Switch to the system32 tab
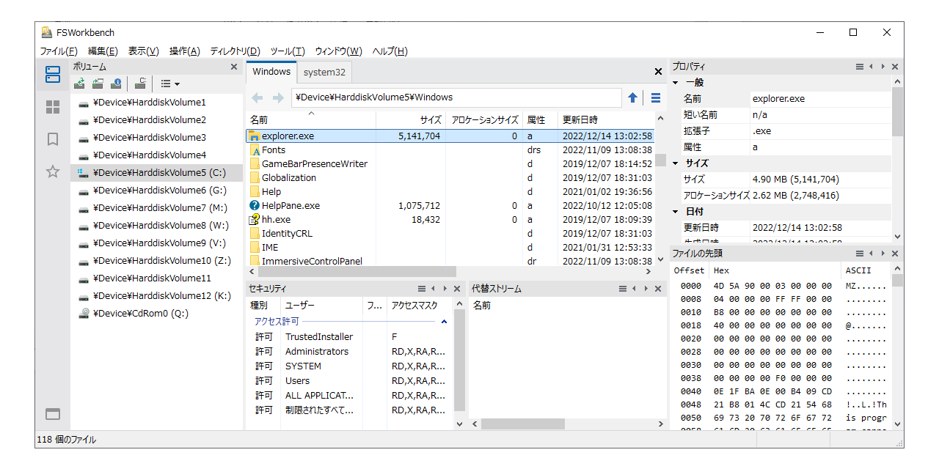The image size is (939, 469). point(324,72)
